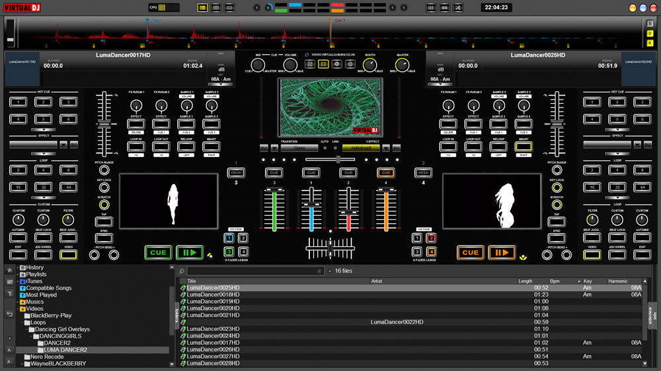
Task: Enable headphone CUE for mixer channel 3
Action: tap(274, 173)
